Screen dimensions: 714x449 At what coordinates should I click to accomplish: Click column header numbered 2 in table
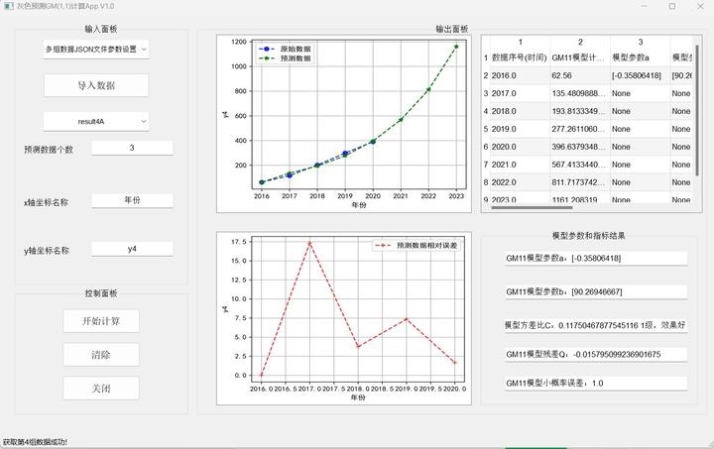(x=580, y=43)
